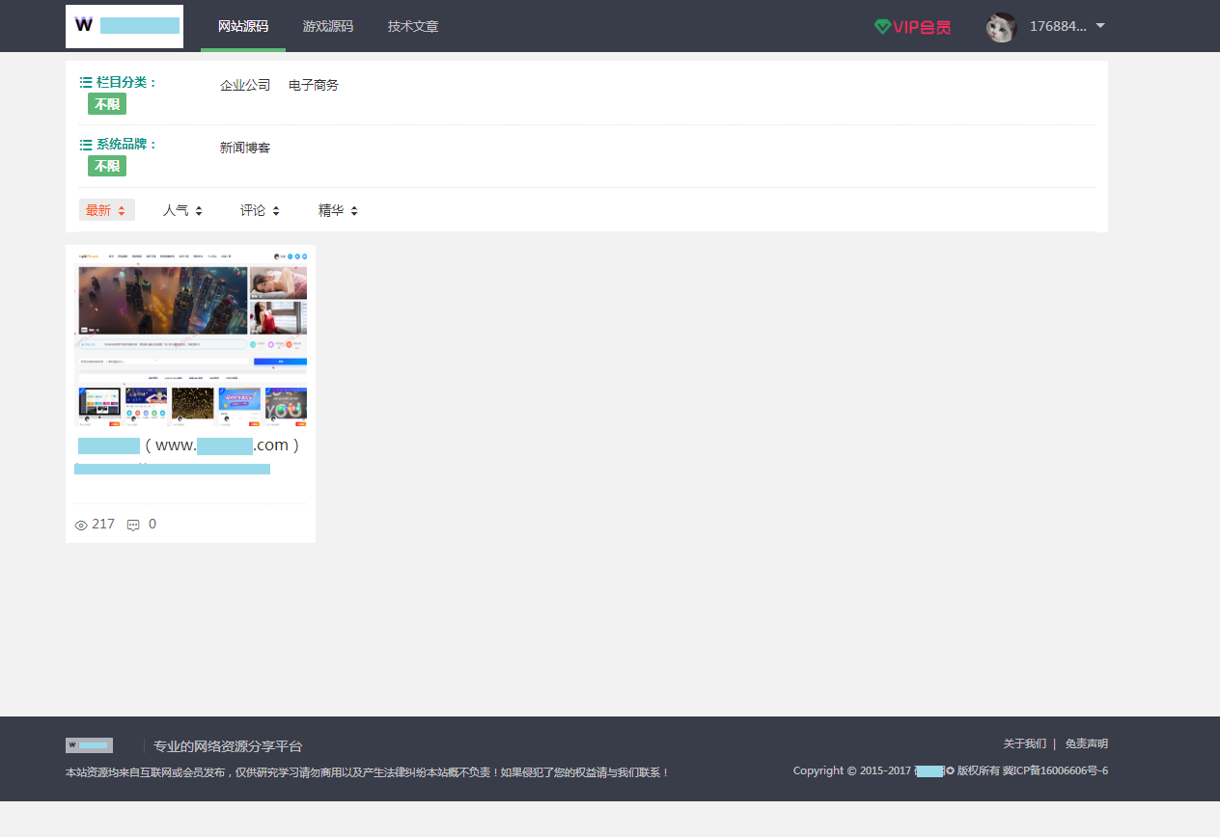Switch to 游戏源码 tab
This screenshot has height=837, width=1220.
tap(327, 26)
